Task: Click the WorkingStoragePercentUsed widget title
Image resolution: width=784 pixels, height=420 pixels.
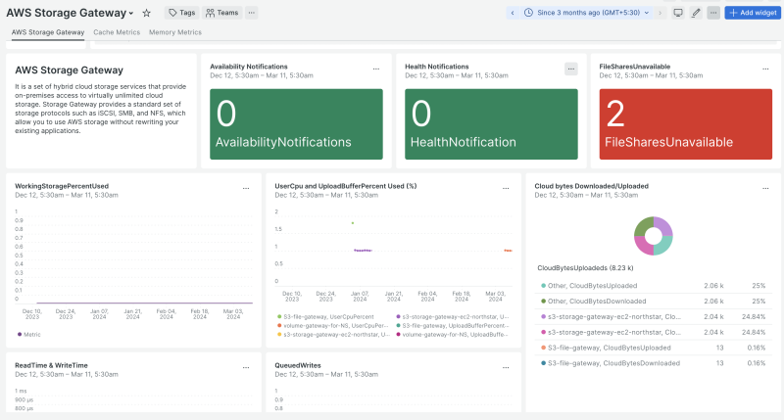Action: click(x=62, y=186)
